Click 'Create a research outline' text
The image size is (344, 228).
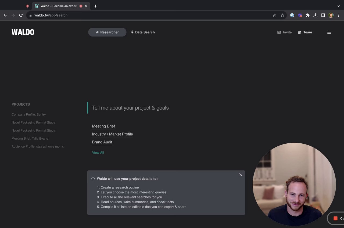point(120,187)
